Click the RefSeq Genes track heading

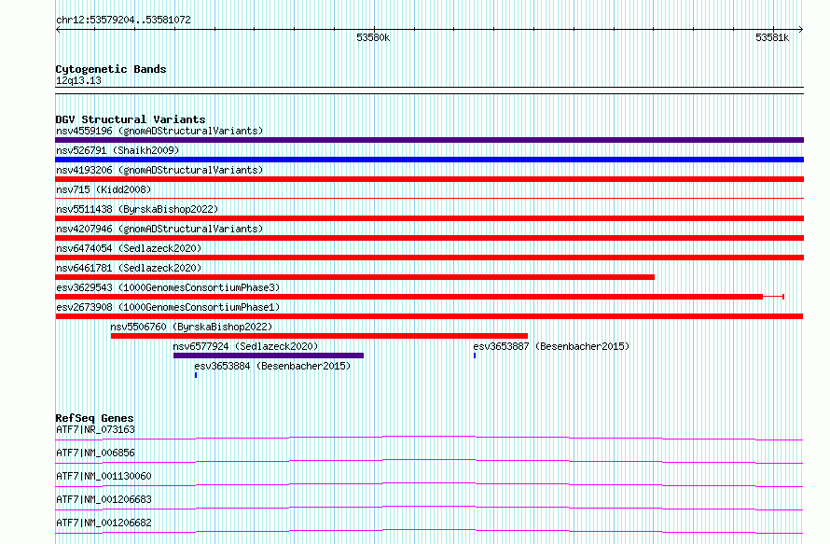coord(94,418)
